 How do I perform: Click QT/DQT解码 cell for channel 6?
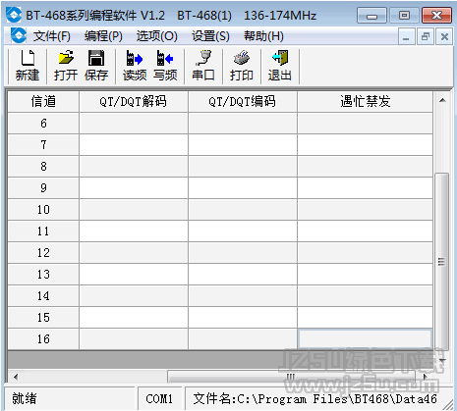134,124
